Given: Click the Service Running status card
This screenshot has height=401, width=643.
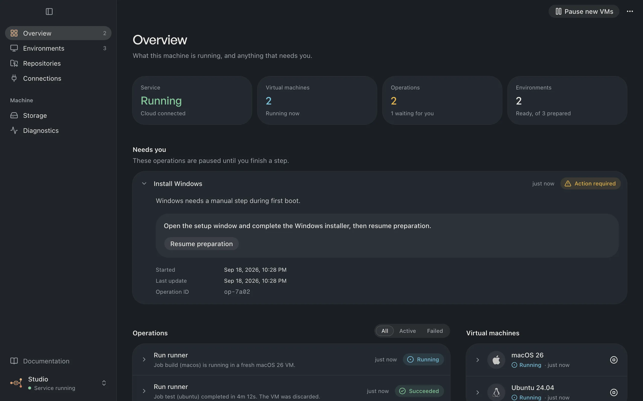Looking at the screenshot, I should coord(192,101).
